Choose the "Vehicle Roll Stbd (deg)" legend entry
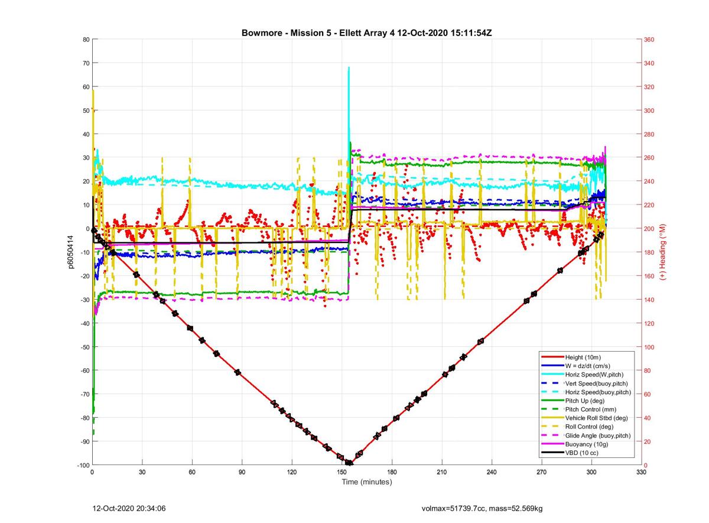This screenshot has width=709, height=523. tap(587, 418)
